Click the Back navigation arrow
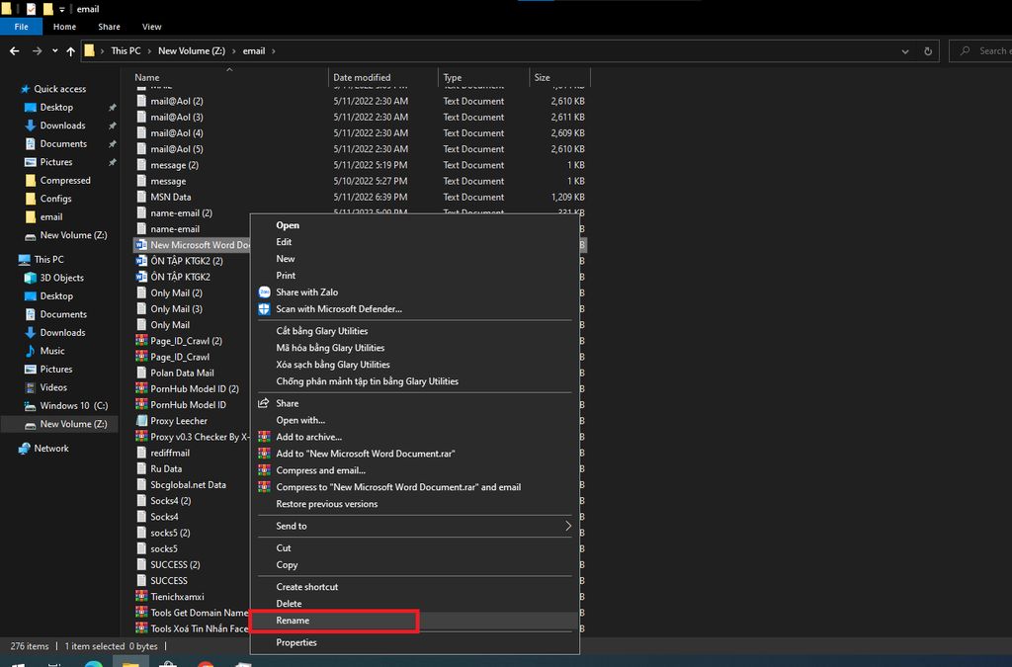This screenshot has height=667, width=1012. point(14,51)
